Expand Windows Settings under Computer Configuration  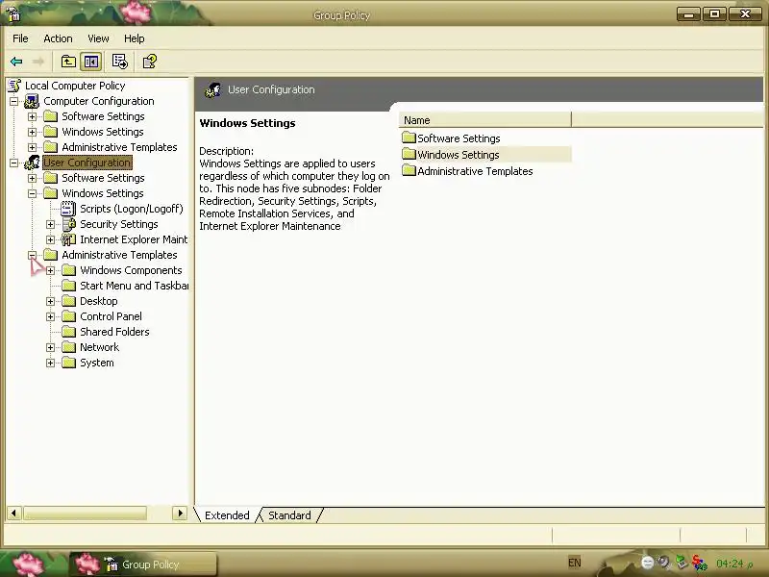coord(32,132)
